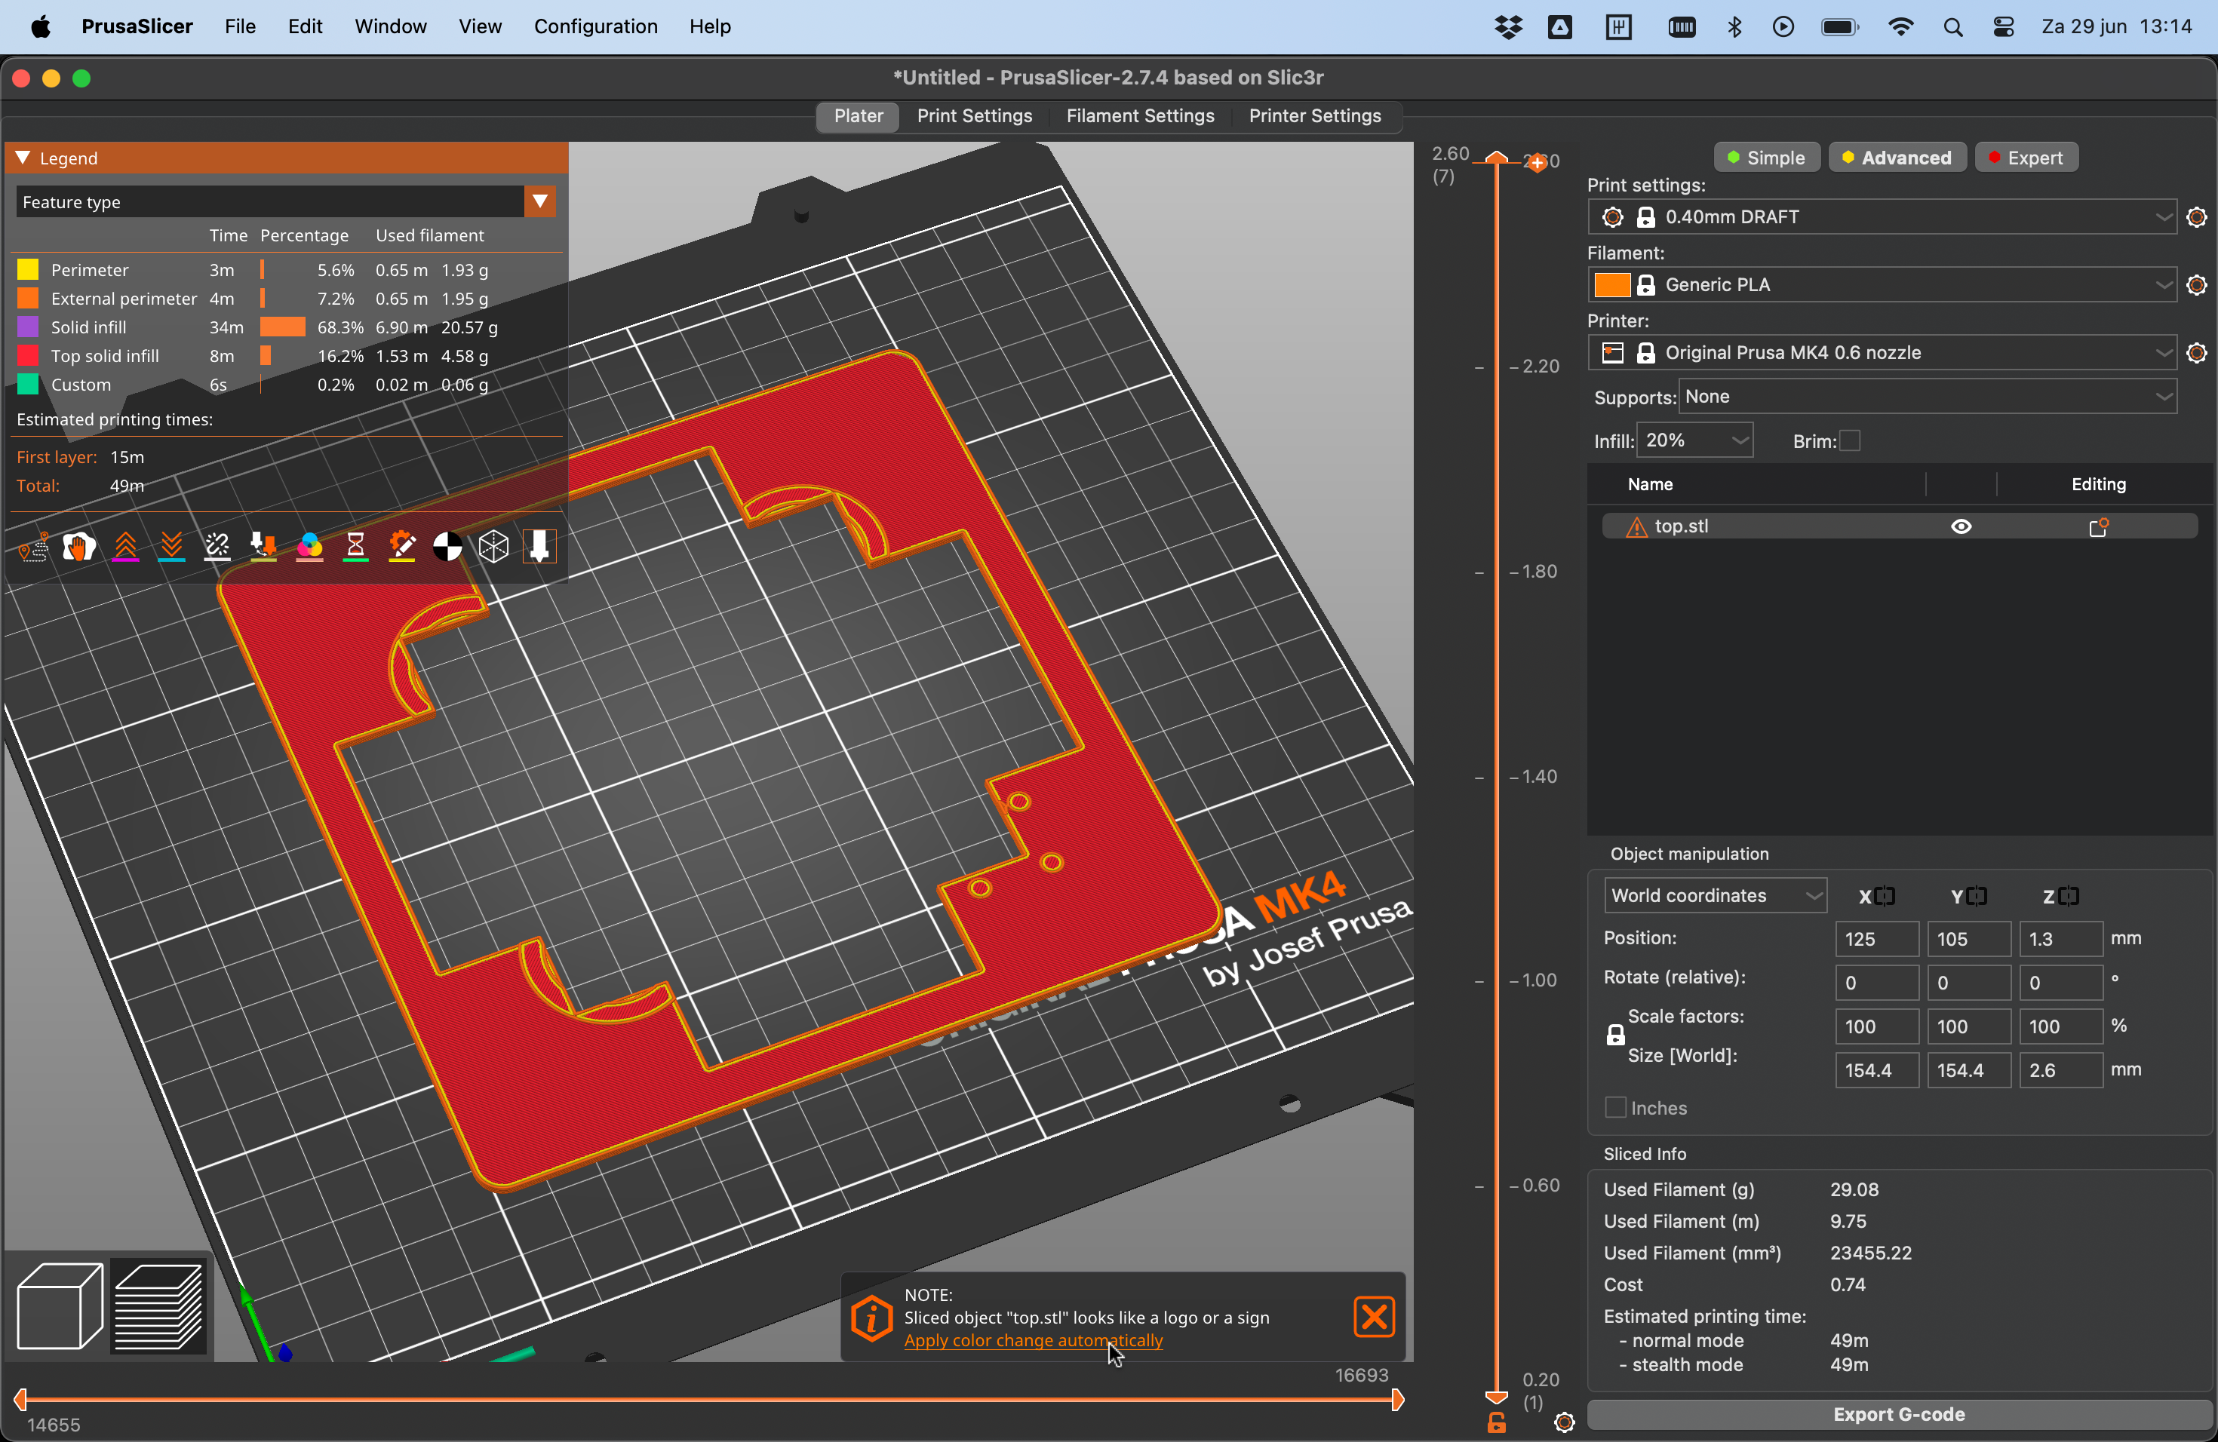Toggle Center of gravity marker icon
Image resolution: width=2218 pixels, height=1442 pixels.
pyautogui.click(x=447, y=547)
